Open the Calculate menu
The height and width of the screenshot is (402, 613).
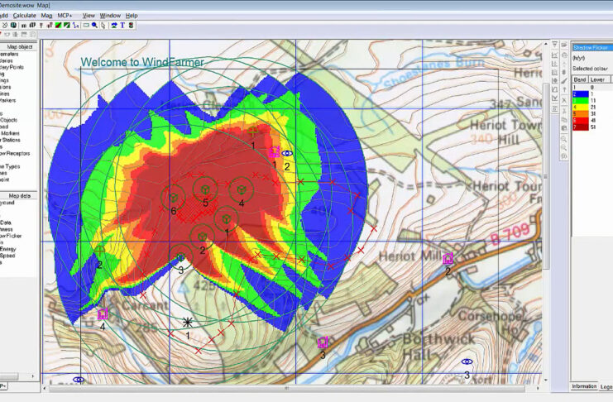(x=25, y=15)
